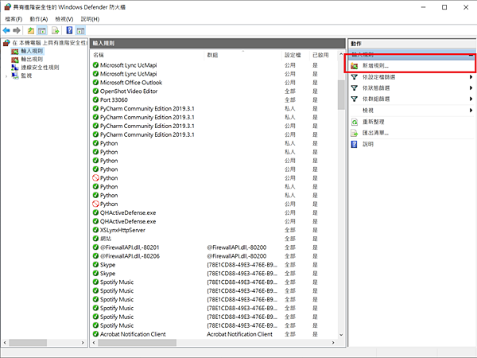
Task: Click 新增規則... in the Actions pane
Action: point(375,66)
